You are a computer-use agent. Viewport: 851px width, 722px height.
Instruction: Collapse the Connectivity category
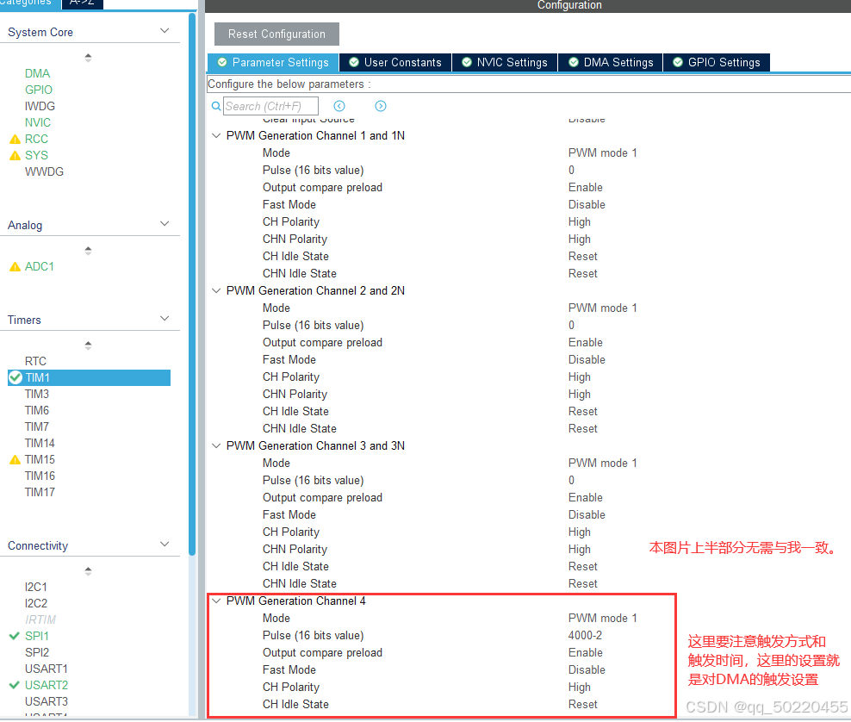165,545
